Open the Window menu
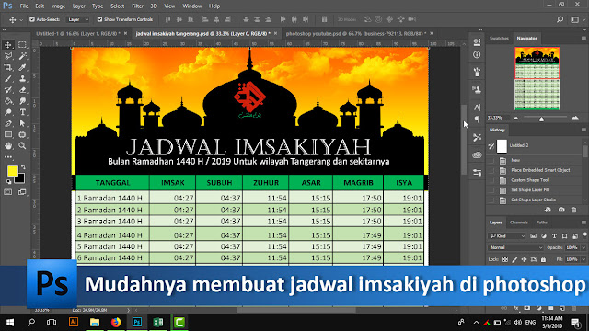 (192, 6)
